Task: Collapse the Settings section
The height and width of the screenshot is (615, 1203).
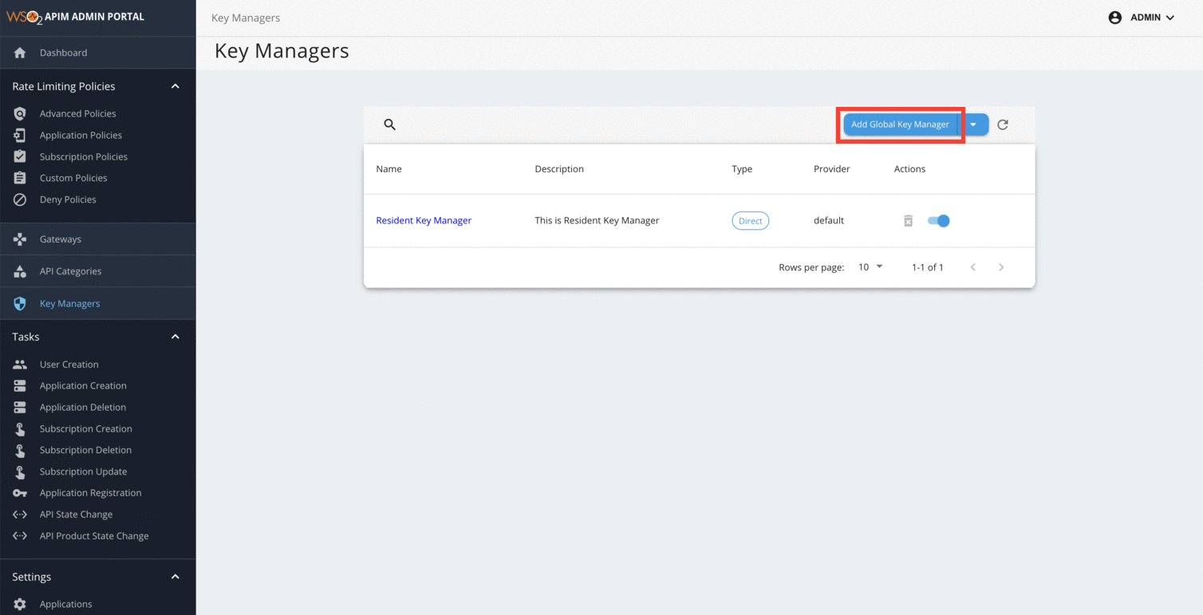Action: click(176, 577)
